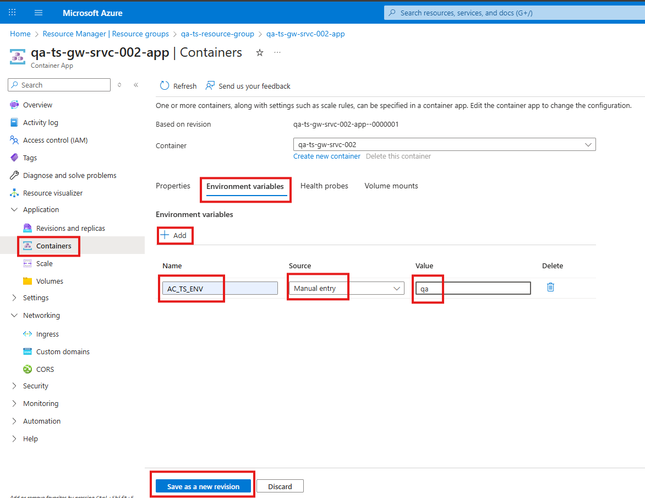Image resolution: width=645 pixels, height=498 pixels.
Task: Toggle sidebar expand-collapse-all arrows
Action: [x=119, y=85]
